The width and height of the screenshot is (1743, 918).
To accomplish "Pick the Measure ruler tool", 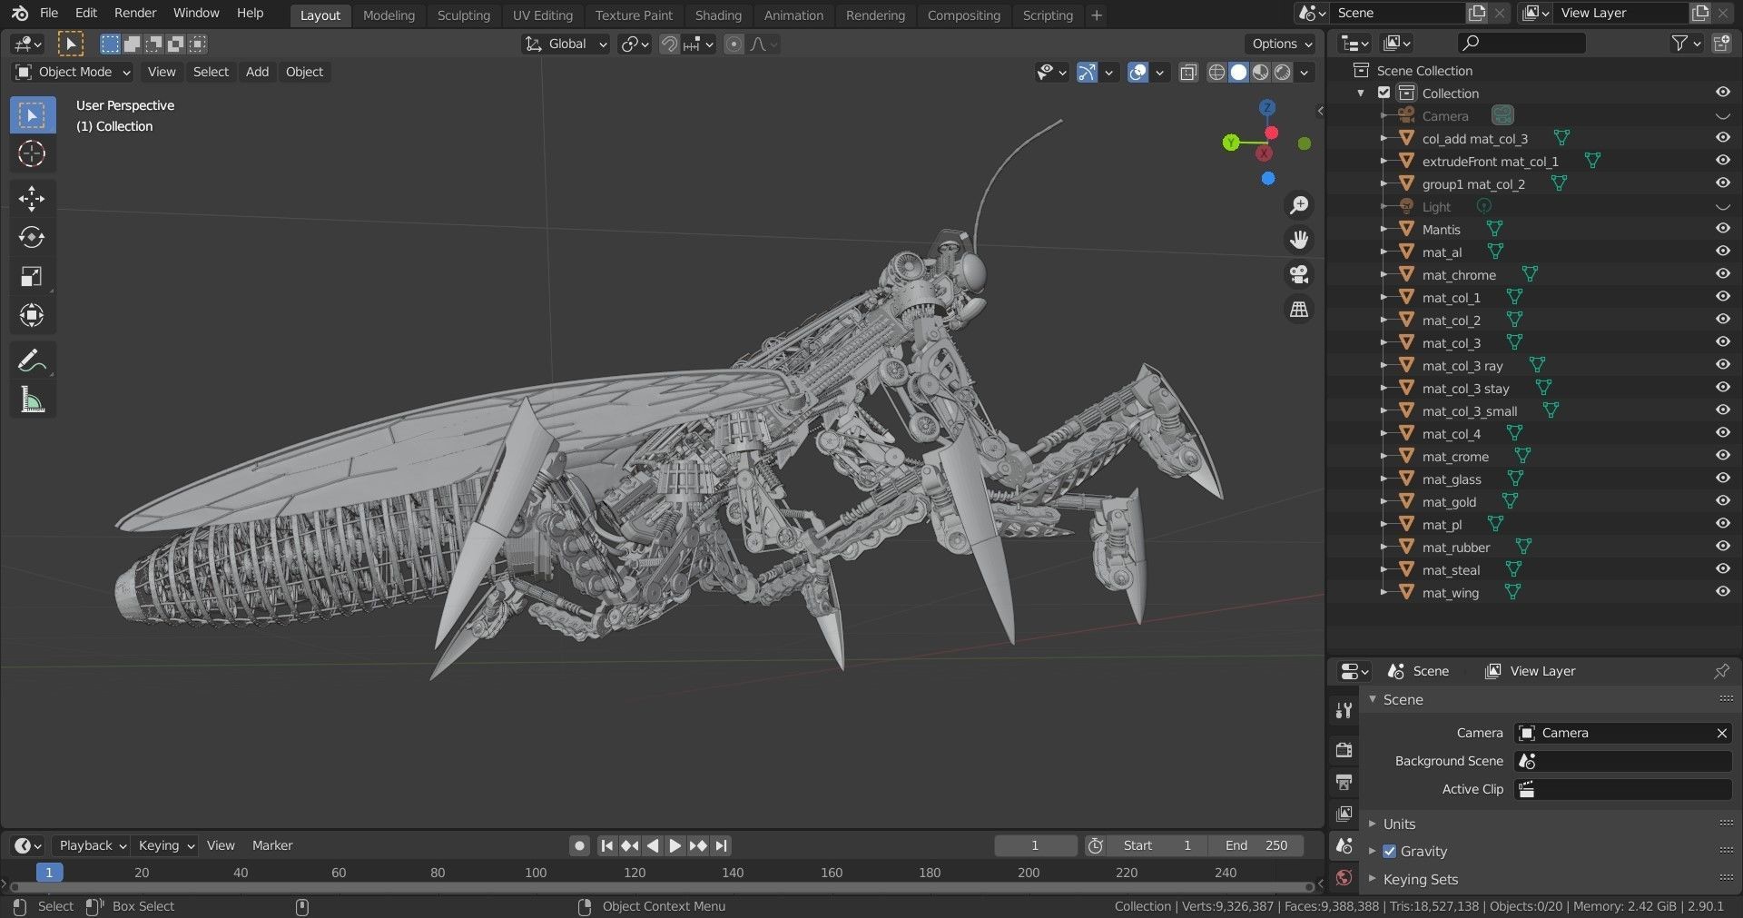I will pyautogui.click(x=32, y=400).
